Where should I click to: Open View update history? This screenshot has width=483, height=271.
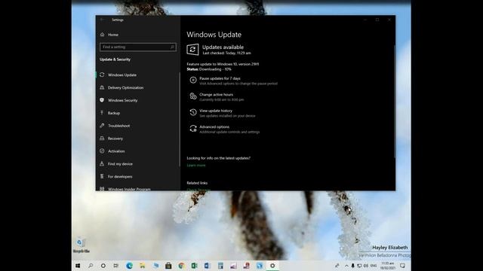[x=216, y=111]
